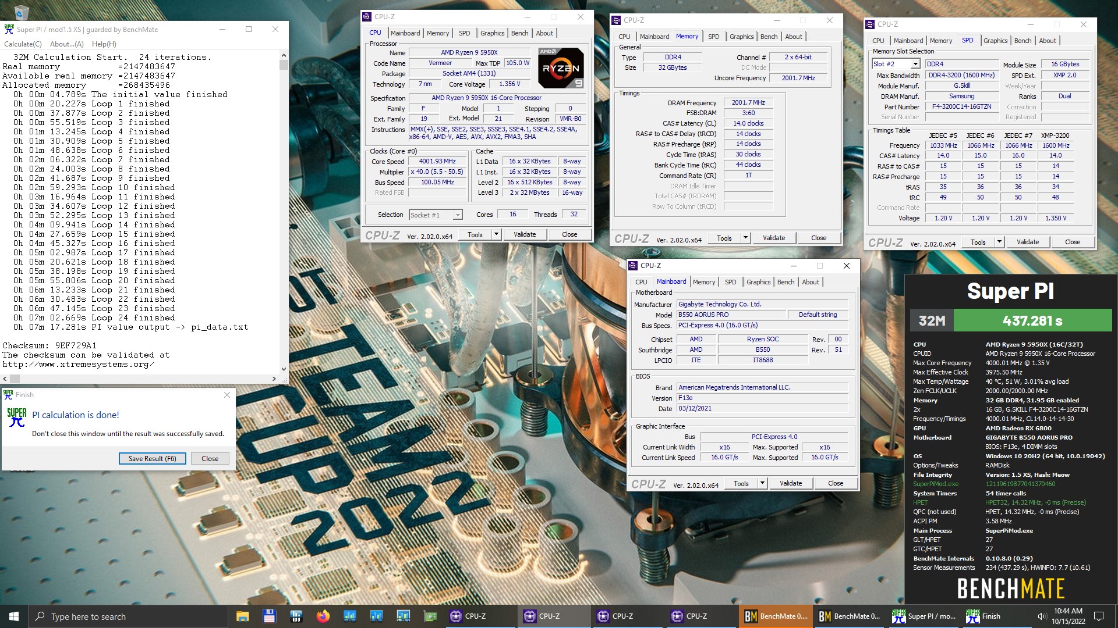
Task: Open the Recycle Bin on the desktop
Action: (x=21, y=12)
